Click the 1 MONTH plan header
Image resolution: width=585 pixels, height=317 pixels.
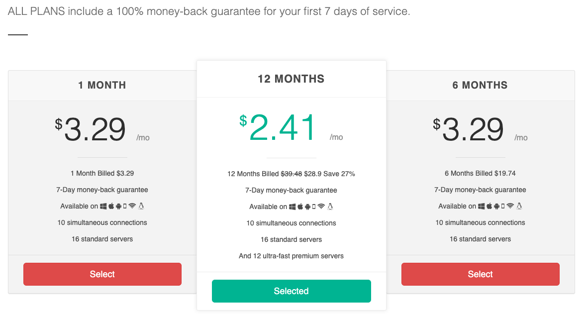click(x=102, y=85)
